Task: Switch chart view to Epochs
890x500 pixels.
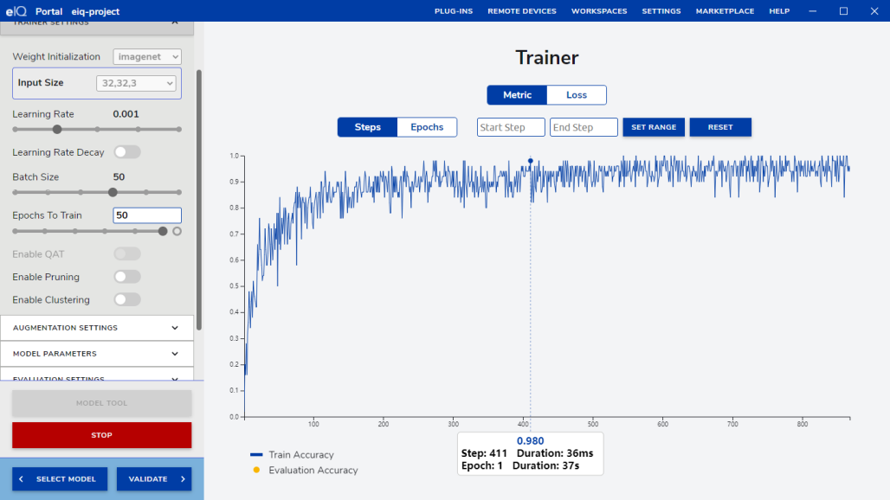Action: point(427,127)
